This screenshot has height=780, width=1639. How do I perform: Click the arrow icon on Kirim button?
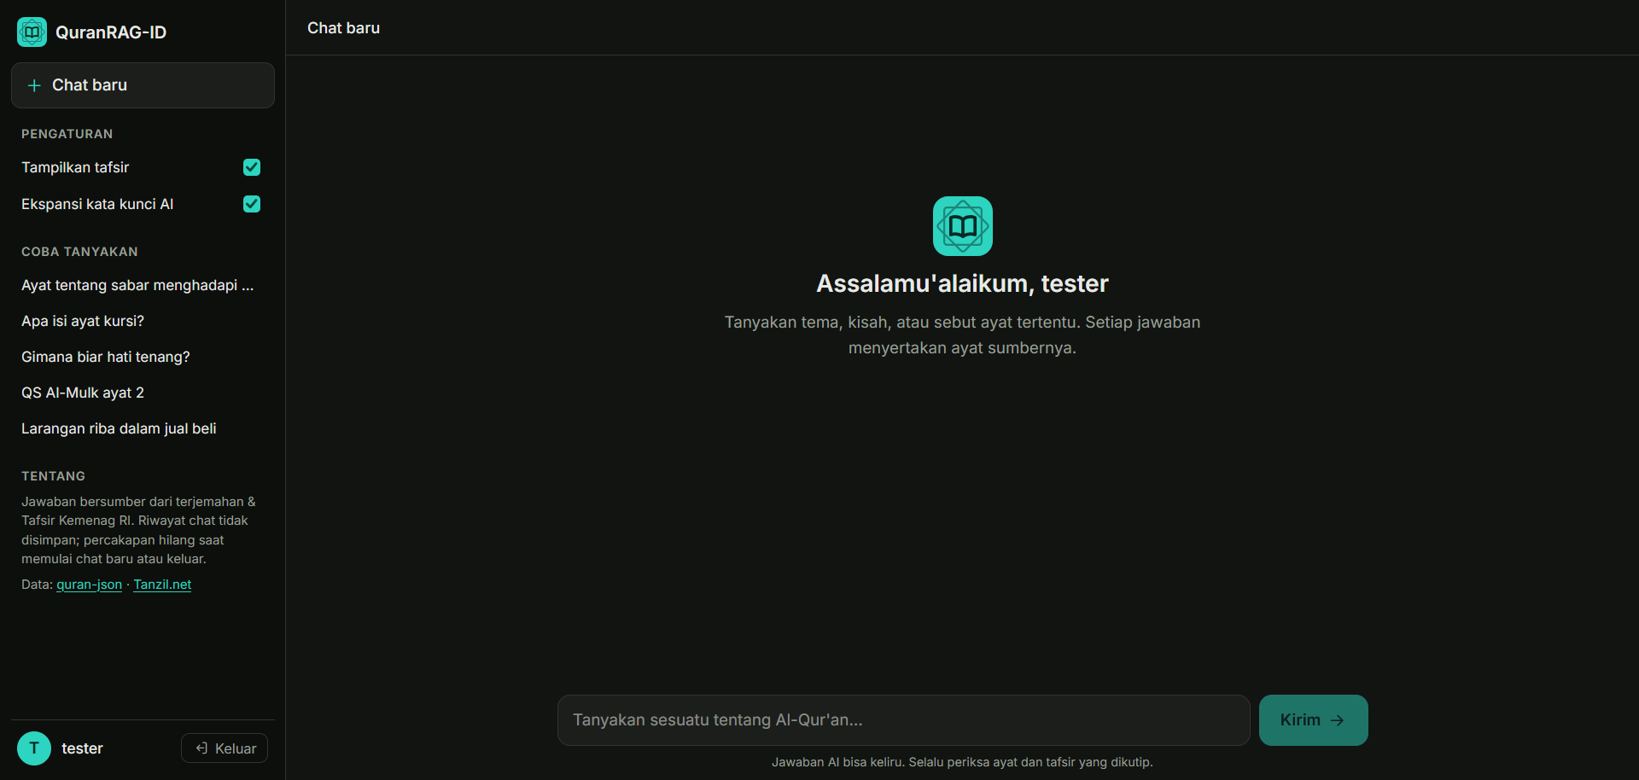(1337, 720)
